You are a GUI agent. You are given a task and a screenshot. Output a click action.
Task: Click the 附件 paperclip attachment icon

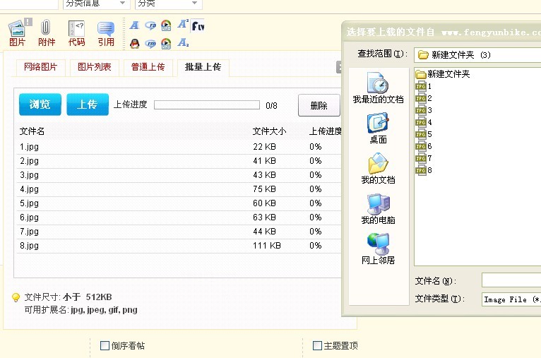[x=47, y=32]
